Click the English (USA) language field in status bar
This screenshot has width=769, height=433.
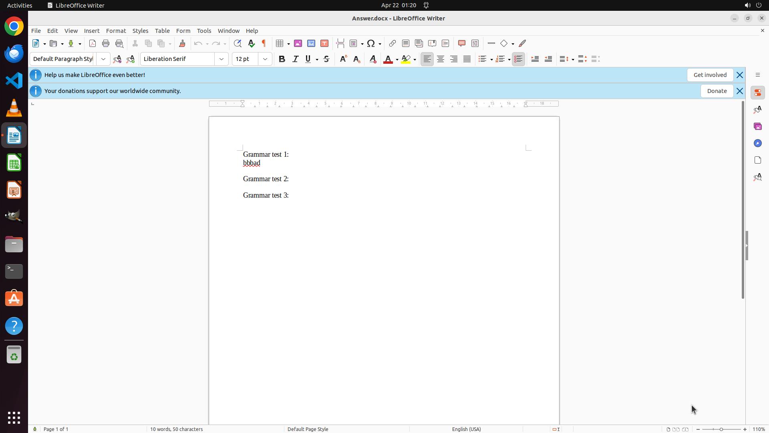pos(466,429)
